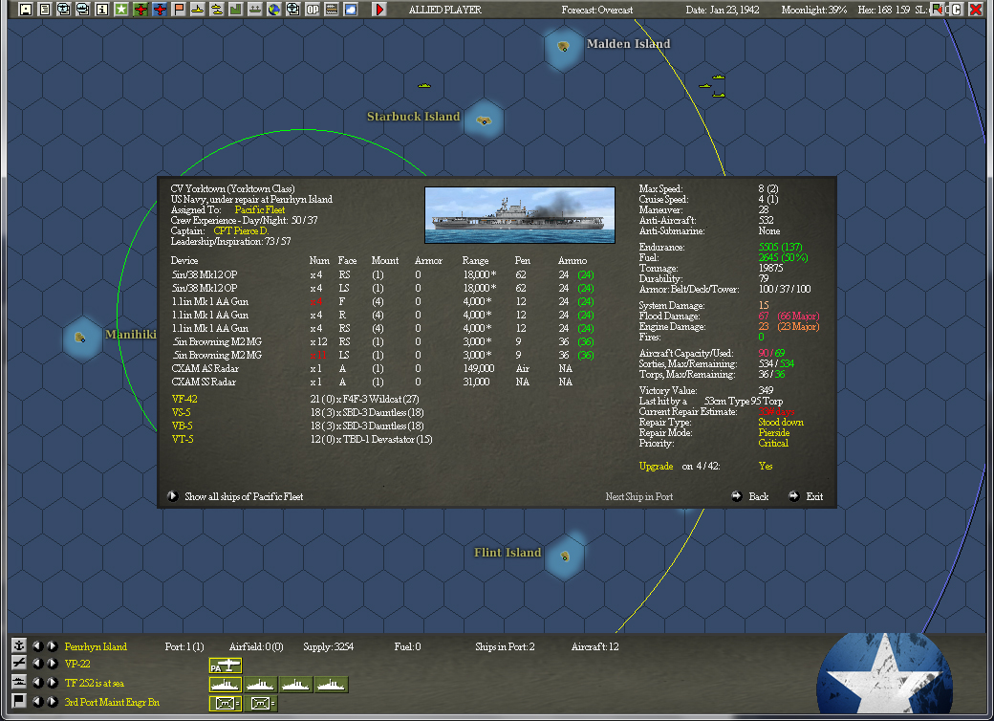Go to previous base beside Penrhyn Island
Image resolution: width=994 pixels, height=721 pixels.
[x=38, y=646]
